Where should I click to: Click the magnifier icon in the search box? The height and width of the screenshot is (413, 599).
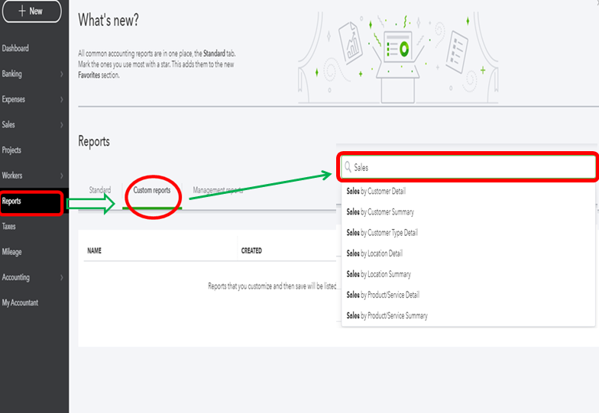(348, 167)
